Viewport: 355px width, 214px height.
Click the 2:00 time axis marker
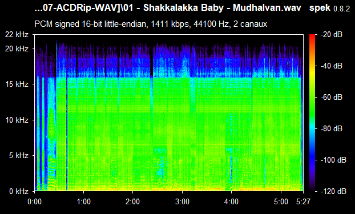pyautogui.click(x=132, y=201)
